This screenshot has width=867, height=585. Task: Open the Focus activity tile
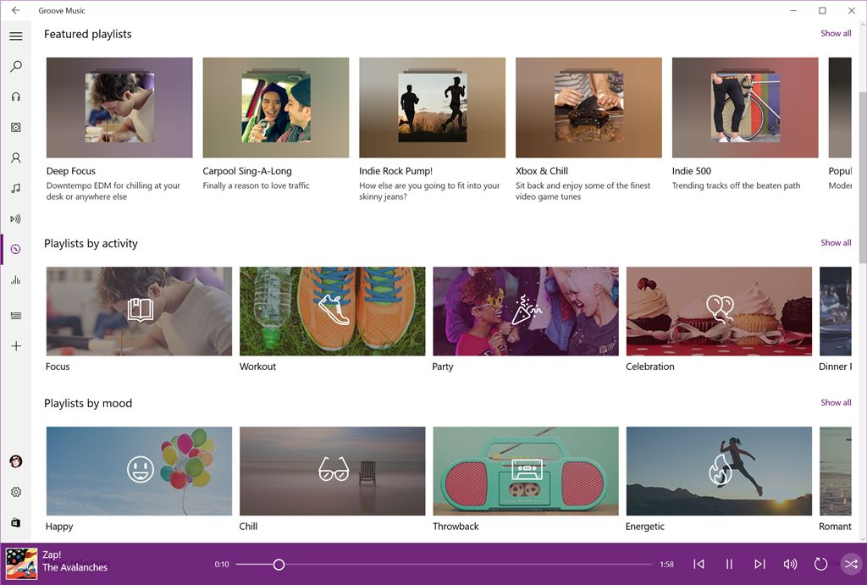point(140,312)
